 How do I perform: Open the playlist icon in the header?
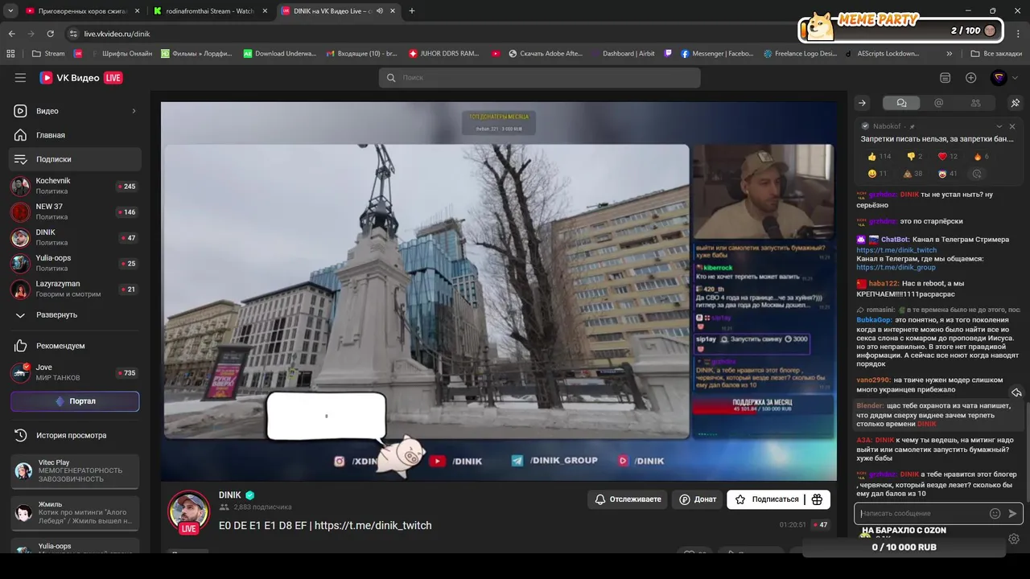945,78
